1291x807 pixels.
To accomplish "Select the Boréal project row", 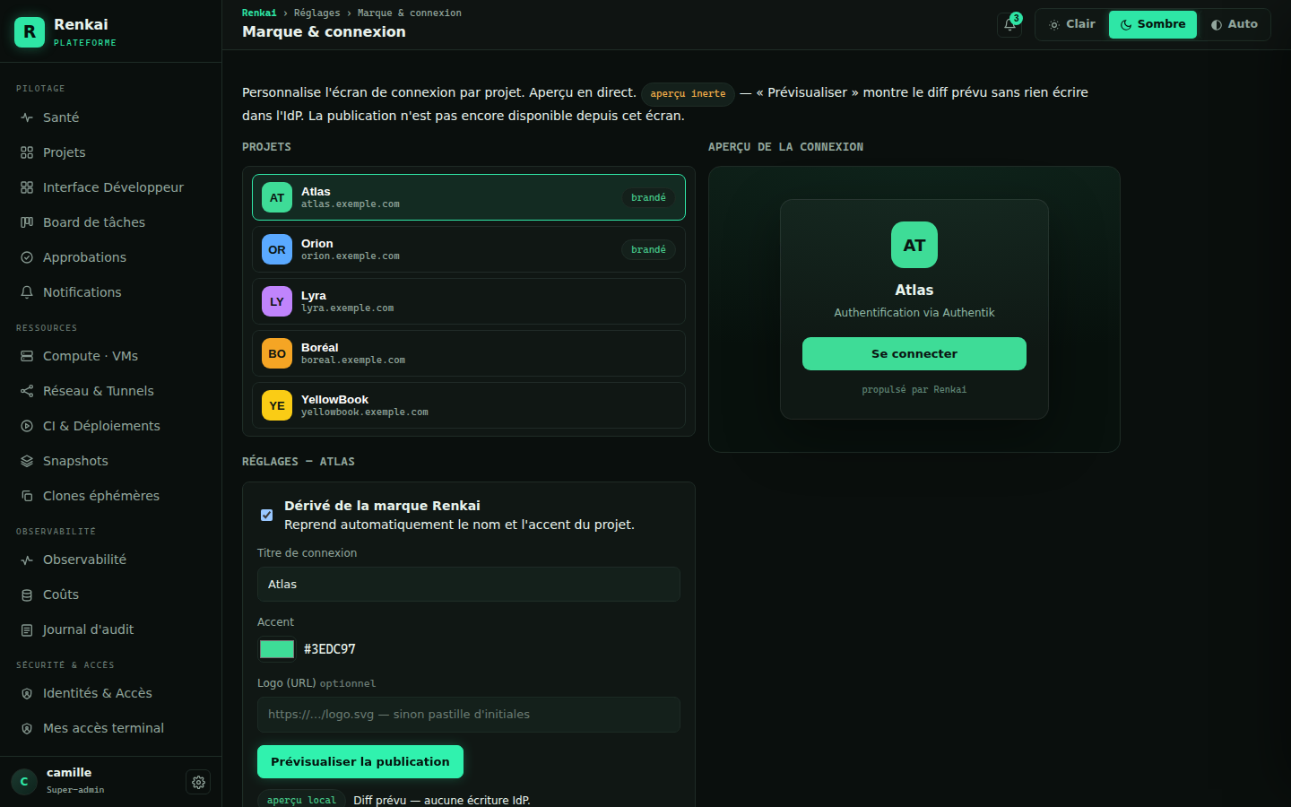I will coord(469,353).
